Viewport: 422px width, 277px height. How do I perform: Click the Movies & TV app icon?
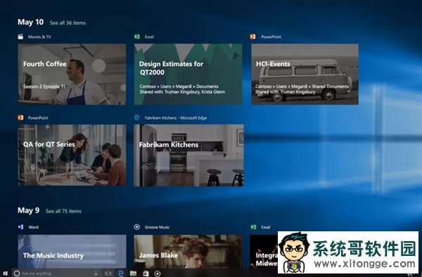click(20, 37)
